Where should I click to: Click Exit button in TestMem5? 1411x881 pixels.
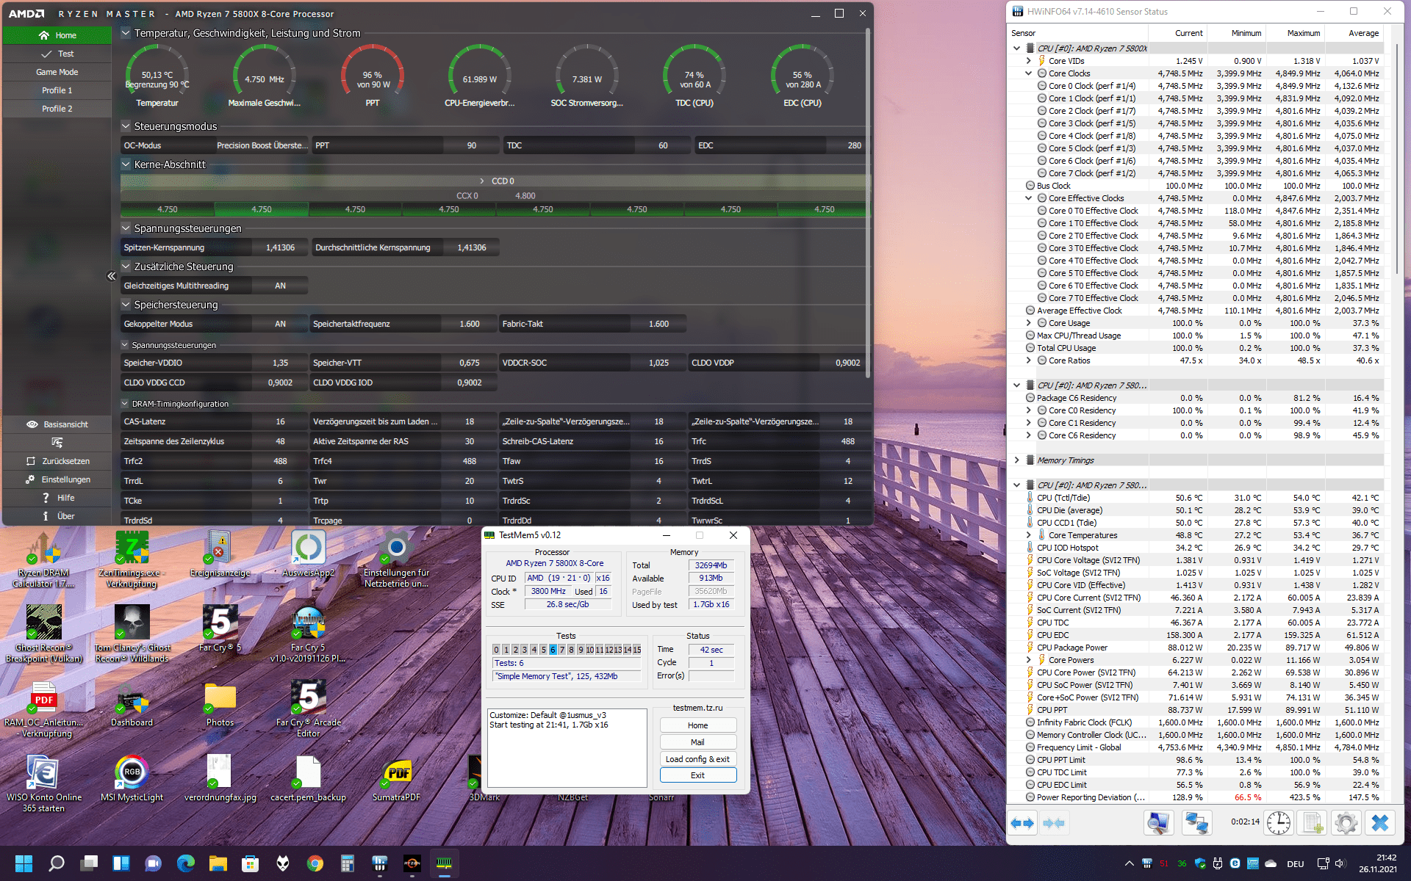pos(698,775)
